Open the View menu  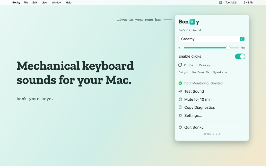tap(44, 3)
